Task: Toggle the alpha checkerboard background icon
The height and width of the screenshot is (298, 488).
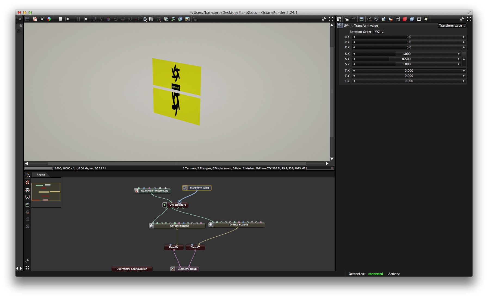Action: [187, 19]
